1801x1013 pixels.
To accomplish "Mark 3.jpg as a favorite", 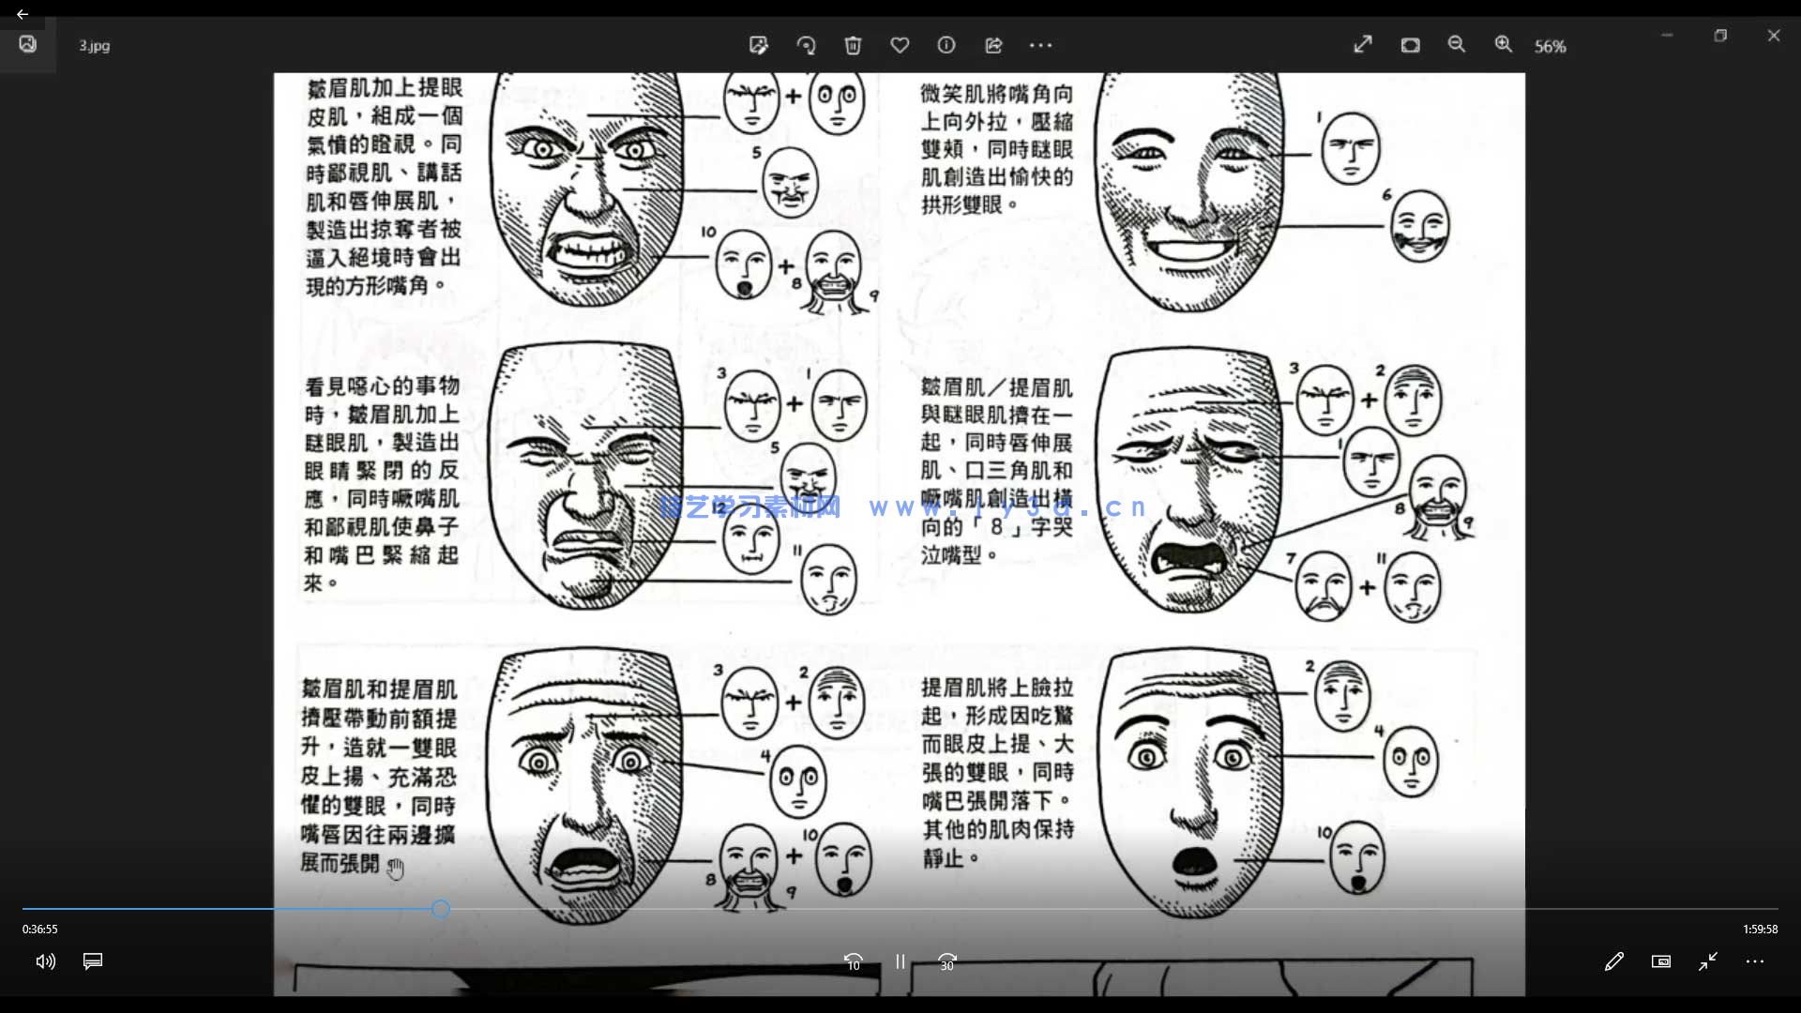I will [x=900, y=45].
